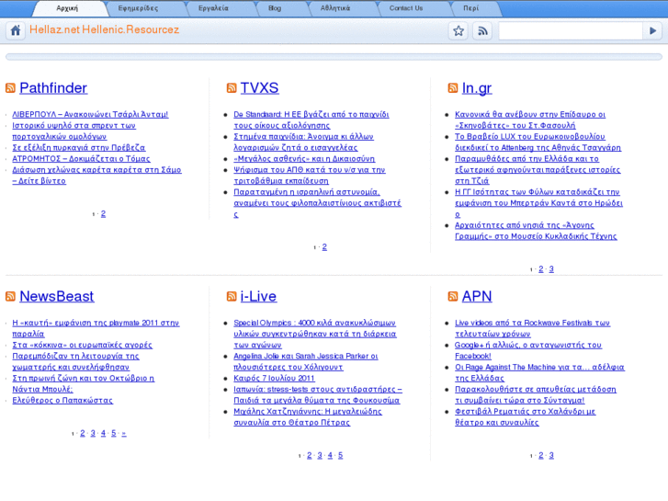Go to page 3 of APN
Viewport: 668px width, 501px height.
click(x=551, y=455)
